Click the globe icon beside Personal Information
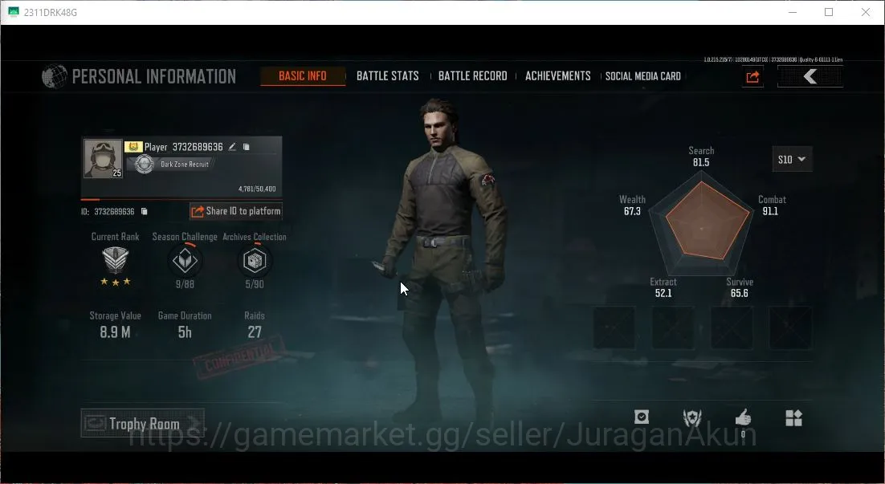The image size is (885, 484). point(54,76)
